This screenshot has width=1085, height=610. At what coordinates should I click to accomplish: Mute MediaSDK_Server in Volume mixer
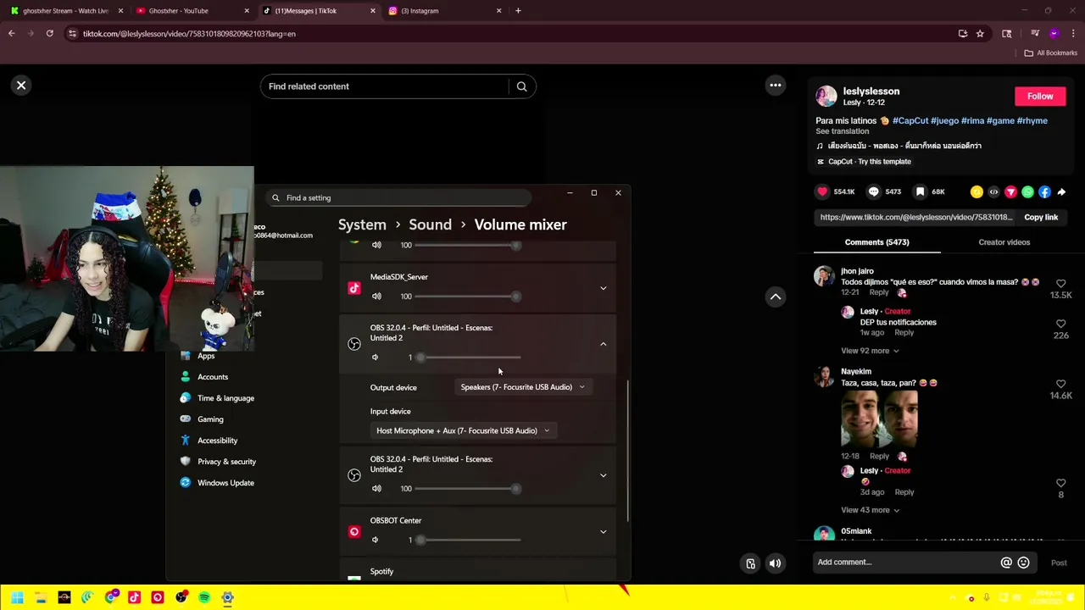coord(376,297)
